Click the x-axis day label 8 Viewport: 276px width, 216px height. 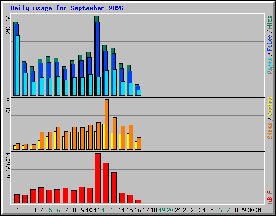tap(74, 210)
